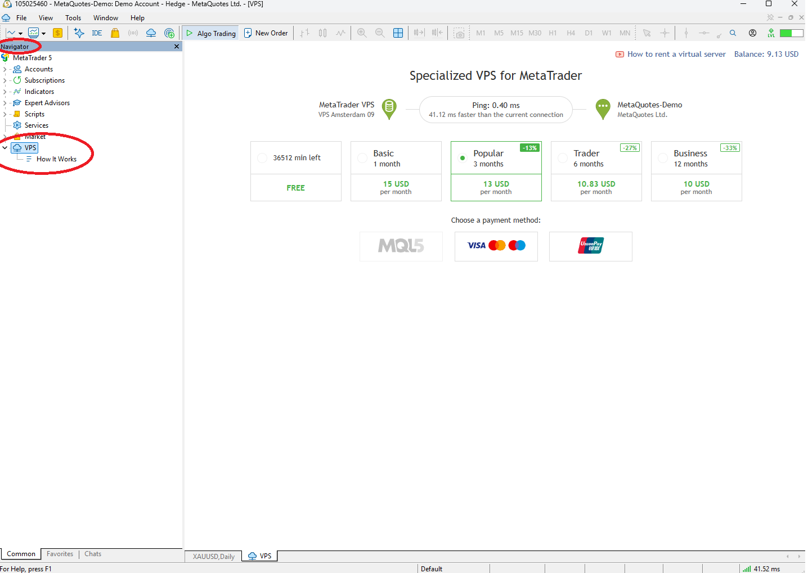Click the dollar sign toolbar icon
Viewport: 808px width, 573px height.
click(57, 33)
